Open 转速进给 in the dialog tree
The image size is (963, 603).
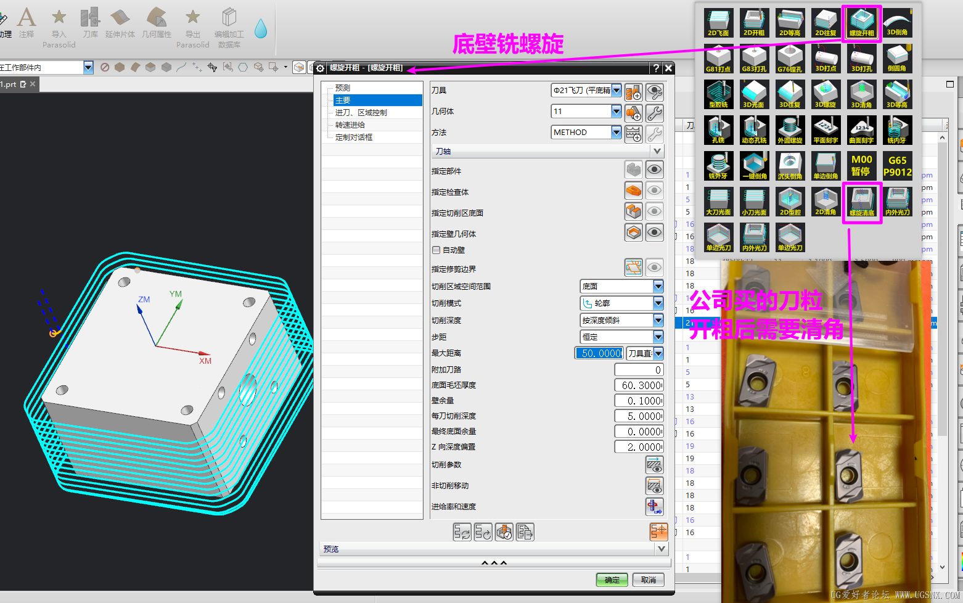pos(350,125)
